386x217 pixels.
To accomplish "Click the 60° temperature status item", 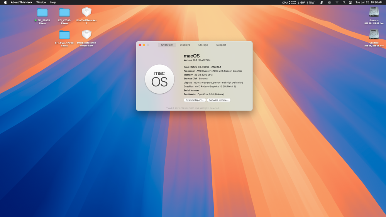I will point(302,2).
